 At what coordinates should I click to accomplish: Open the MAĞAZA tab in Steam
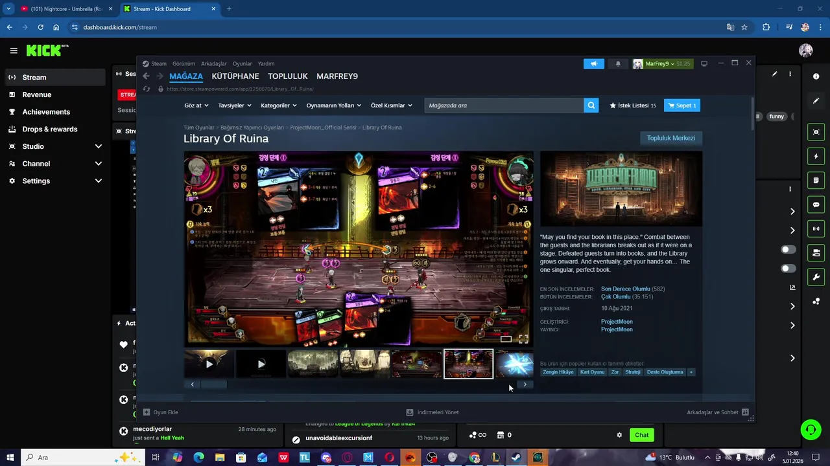[x=186, y=76]
